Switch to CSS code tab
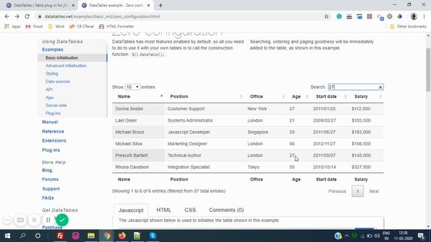 (x=190, y=210)
